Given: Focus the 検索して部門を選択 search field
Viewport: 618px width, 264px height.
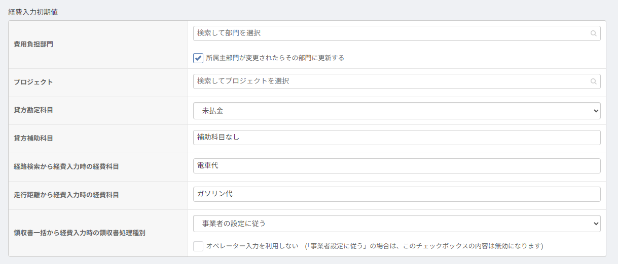Looking at the screenshot, I should 390,33.
